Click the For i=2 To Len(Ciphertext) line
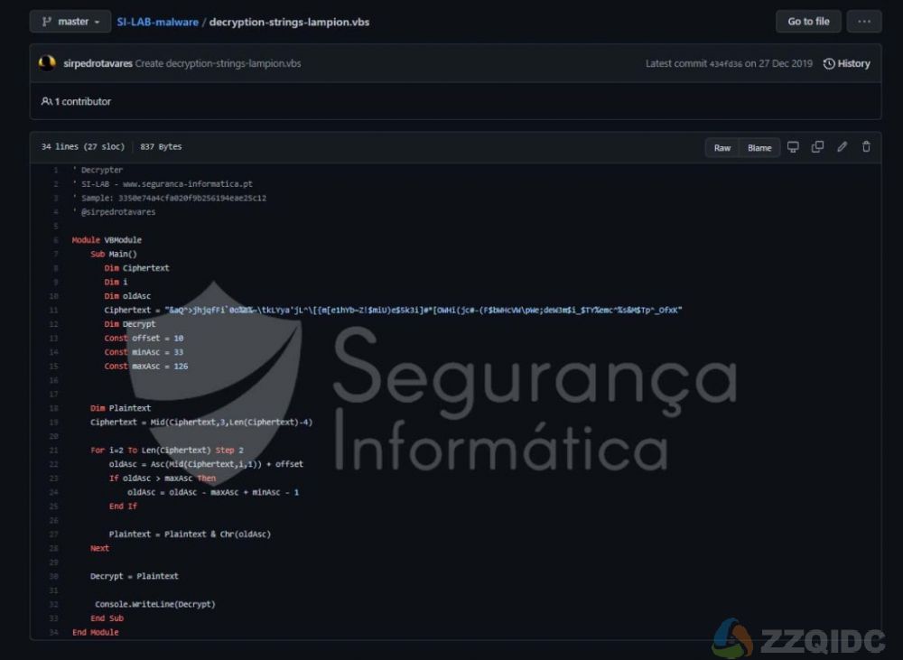 [x=166, y=450]
